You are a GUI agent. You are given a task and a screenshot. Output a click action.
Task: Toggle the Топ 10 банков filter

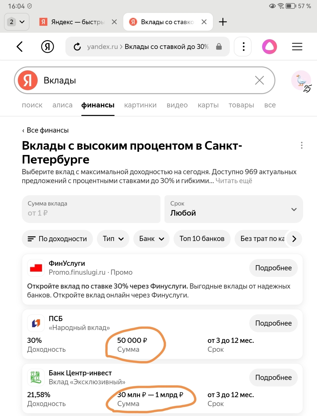(x=202, y=239)
